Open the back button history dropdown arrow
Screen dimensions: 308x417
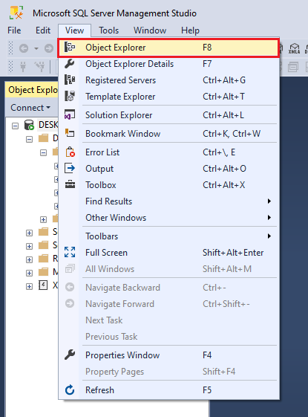click(36, 48)
